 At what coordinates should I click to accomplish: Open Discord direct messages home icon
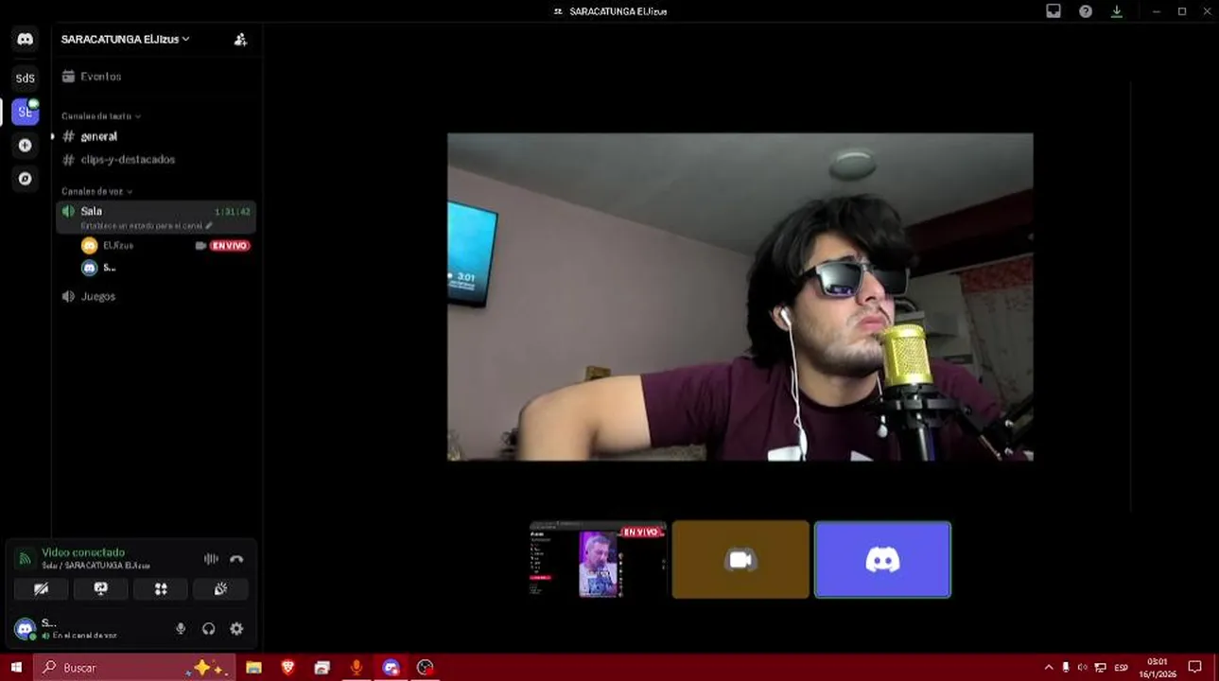(25, 40)
